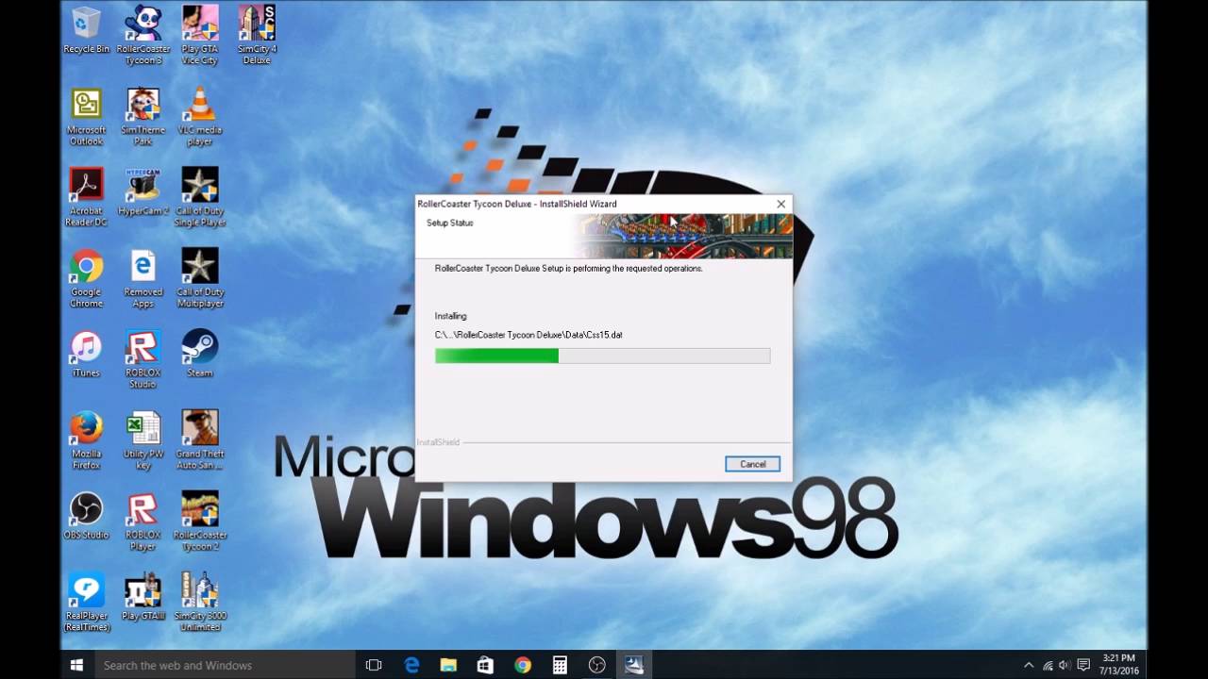Open the calculator from the taskbar
Viewport: 1208px width, 679px height.
point(559,665)
